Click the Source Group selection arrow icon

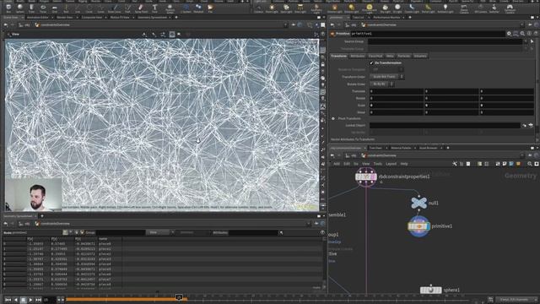532,41
